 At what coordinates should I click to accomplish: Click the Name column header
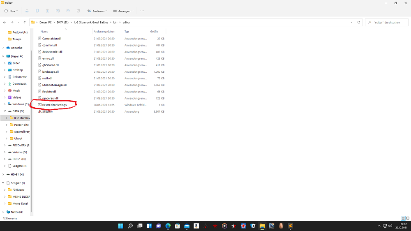point(44,31)
